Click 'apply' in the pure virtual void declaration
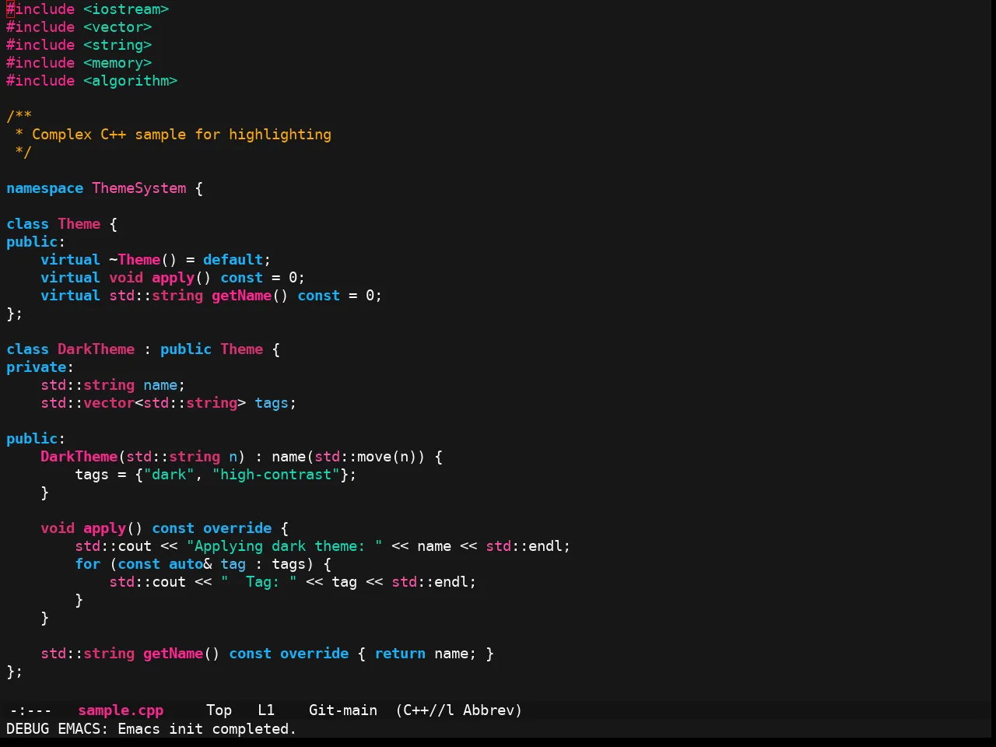 pyautogui.click(x=174, y=278)
